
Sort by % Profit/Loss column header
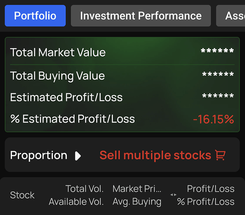pyautogui.click(x=206, y=202)
